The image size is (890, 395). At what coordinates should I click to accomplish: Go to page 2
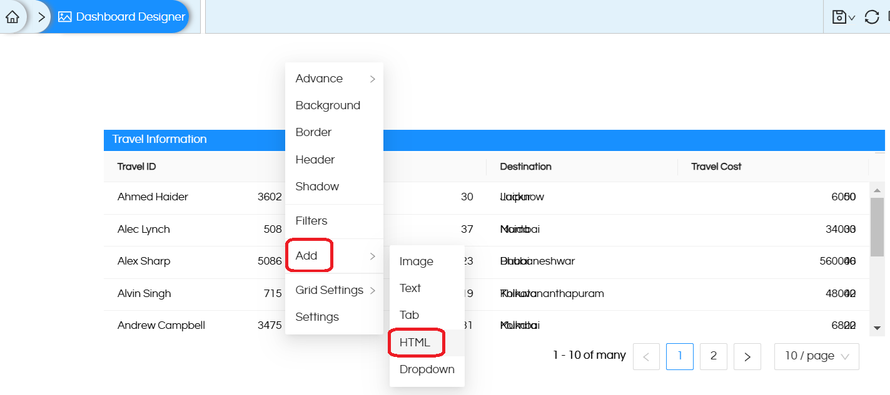[x=714, y=356]
